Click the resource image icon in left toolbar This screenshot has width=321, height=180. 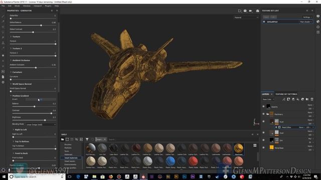pos(3,71)
